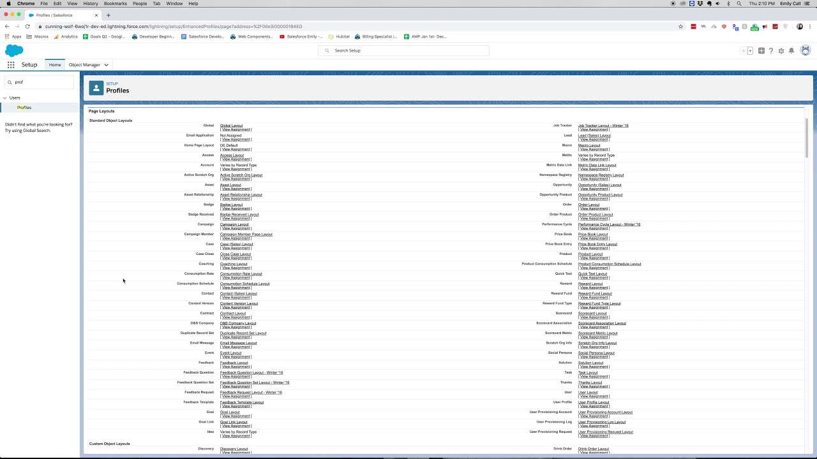Open Opportunity (Sales) Layout link
Viewport: 817px width, 459px height.
coord(600,185)
